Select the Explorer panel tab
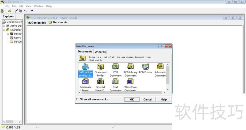This screenshot has height=130, width=246. [x=8, y=17]
